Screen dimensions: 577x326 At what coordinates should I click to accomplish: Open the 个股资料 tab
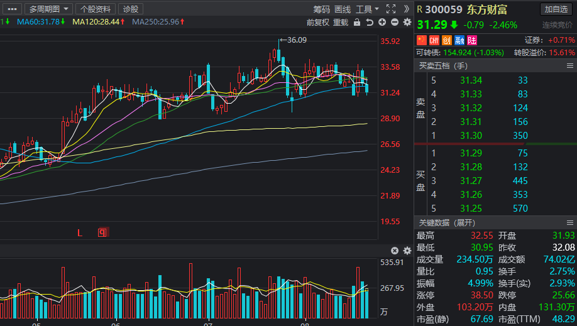click(96, 9)
